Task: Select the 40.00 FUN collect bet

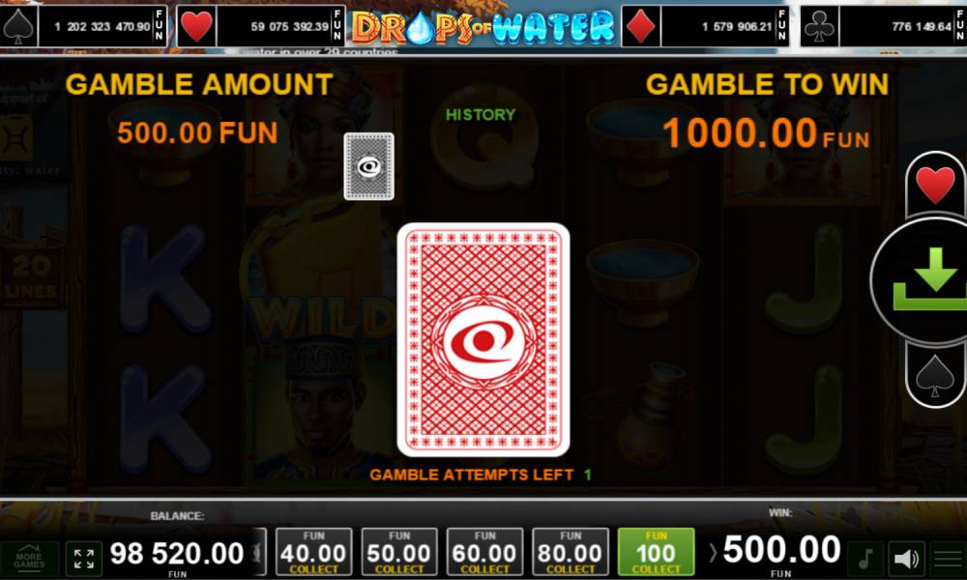Action: tap(314, 552)
